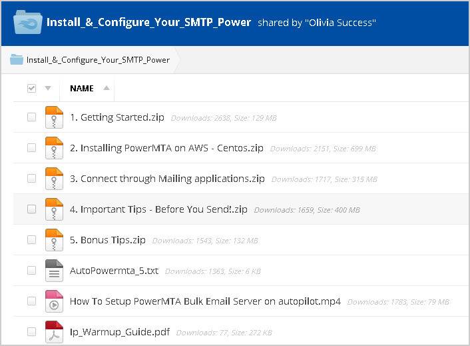Click the folder title in blue header

(x=148, y=22)
